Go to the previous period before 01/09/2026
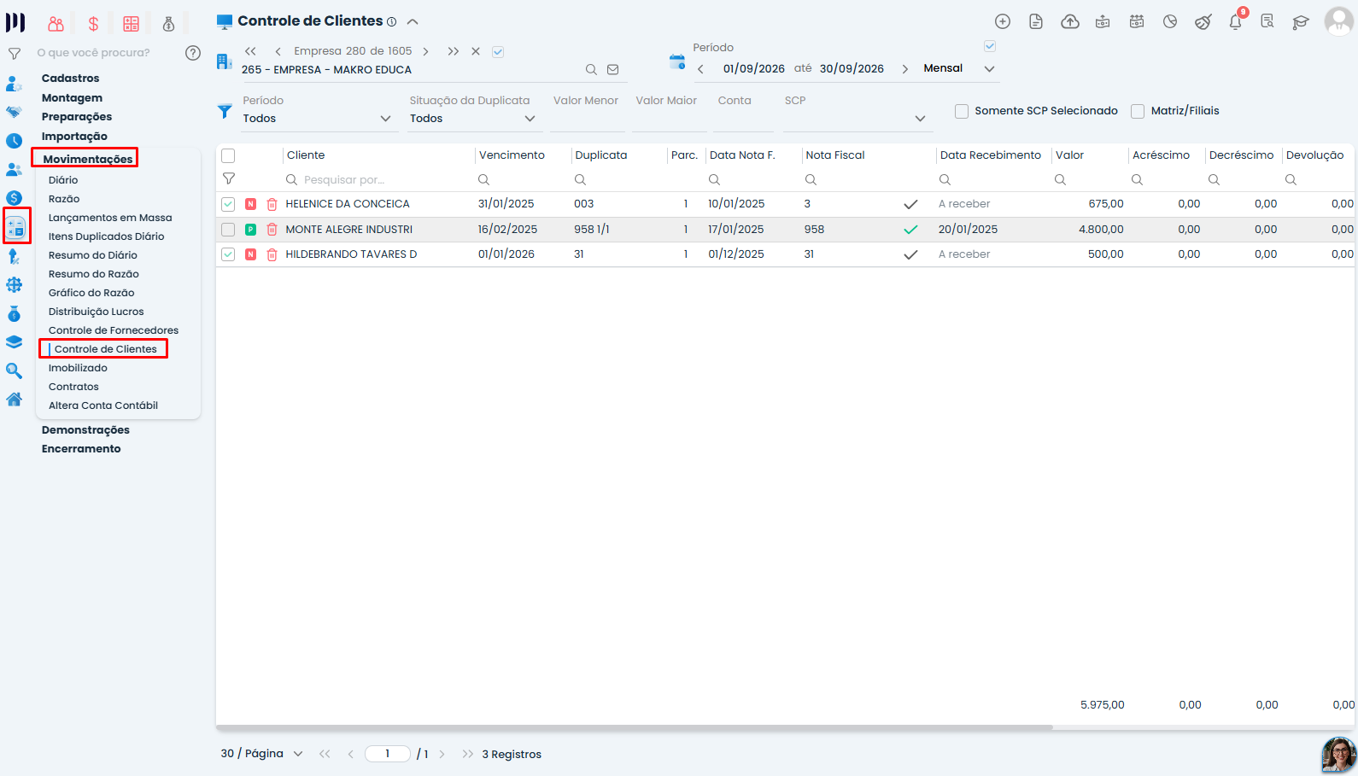The height and width of the screenshot is (776, 1358). [700, 69]
